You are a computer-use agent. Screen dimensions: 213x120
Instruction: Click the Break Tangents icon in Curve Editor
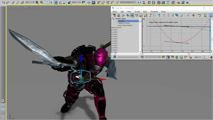[188, 15]
